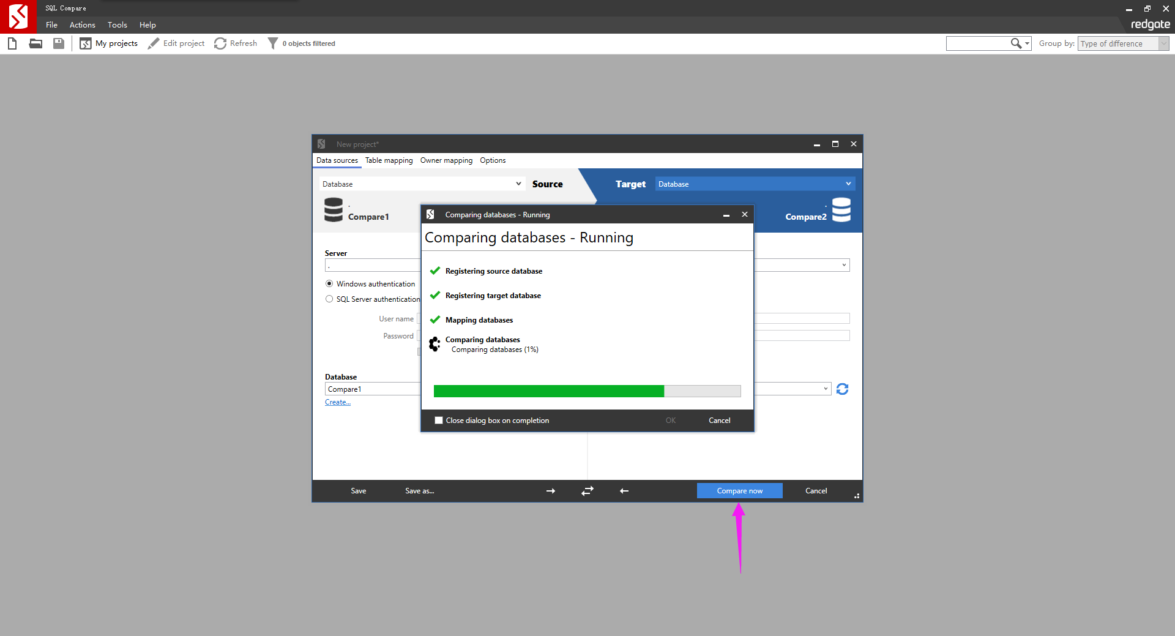Expand the search options dropdown arrow
The height and width of the screenshot is (636, 1175).
click(1028, 43)
